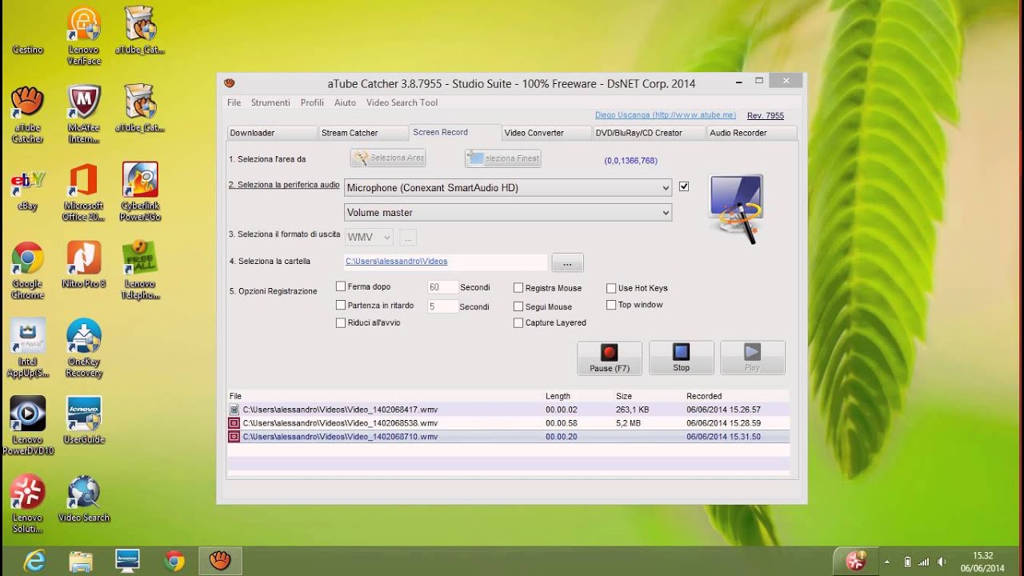Open McAfee Internet Security desktop icon
Screen dimensions: 1024x576
[84, 114]
